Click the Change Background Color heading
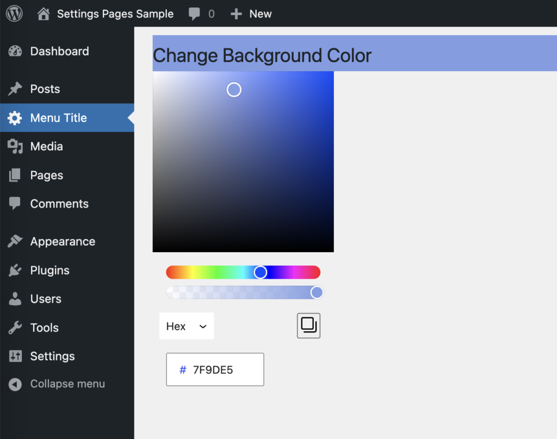Viewport: 557px width, 439px height. pos(262,55)
